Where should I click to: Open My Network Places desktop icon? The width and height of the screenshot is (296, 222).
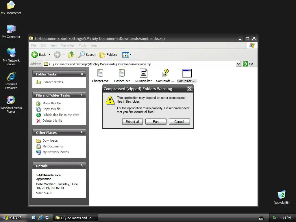11,57
